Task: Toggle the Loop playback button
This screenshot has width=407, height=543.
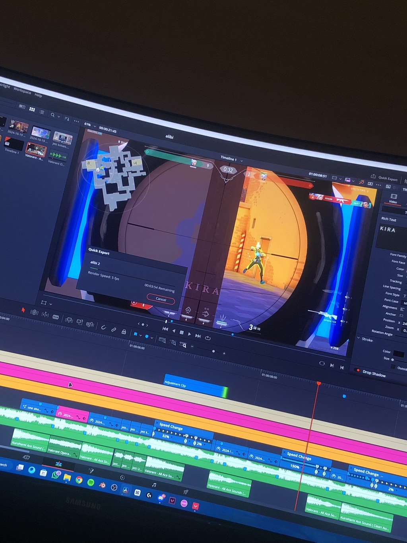Action: (207, 338)
